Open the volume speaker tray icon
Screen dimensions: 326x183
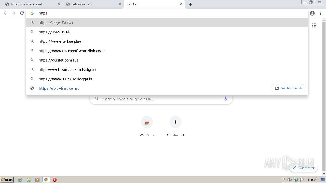pos(290,180)
